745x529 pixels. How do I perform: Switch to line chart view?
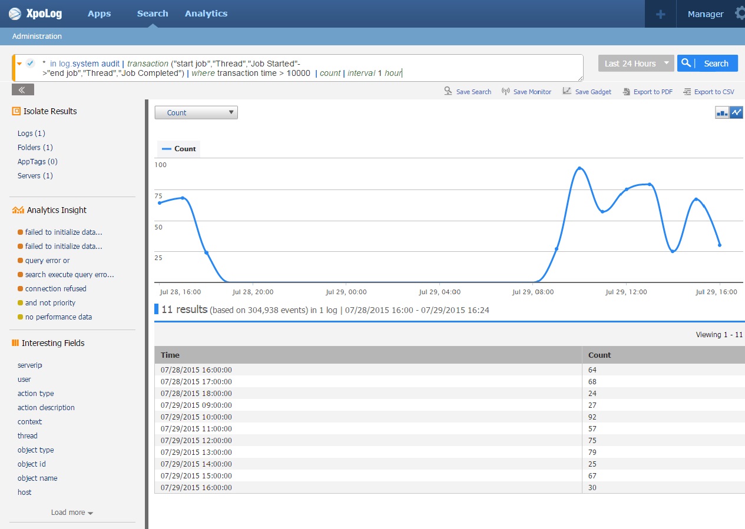pyautogui.click(x=736, y=112)
